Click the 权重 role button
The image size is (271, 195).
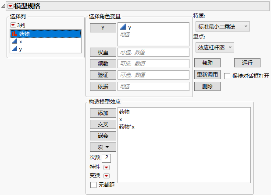[x=103, y=52]
